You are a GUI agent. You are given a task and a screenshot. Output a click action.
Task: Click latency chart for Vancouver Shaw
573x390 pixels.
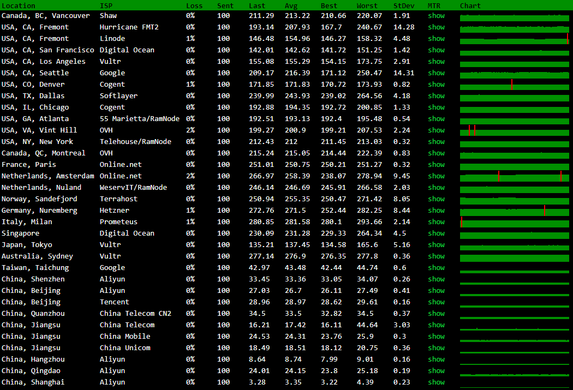click(x=515, y=17)
